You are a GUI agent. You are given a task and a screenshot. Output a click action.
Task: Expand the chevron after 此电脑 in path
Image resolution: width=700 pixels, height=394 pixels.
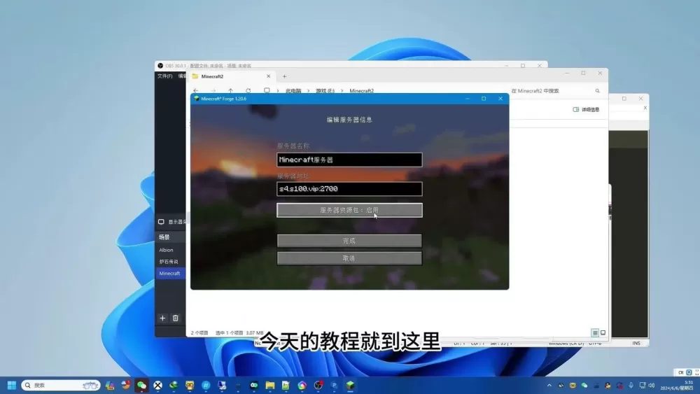[308, 90]
